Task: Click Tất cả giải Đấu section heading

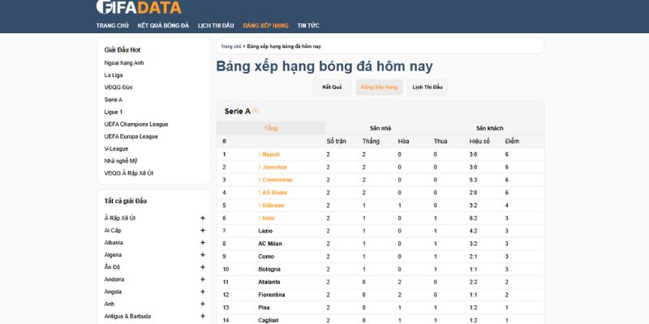Action: click(x=126, y=201)
